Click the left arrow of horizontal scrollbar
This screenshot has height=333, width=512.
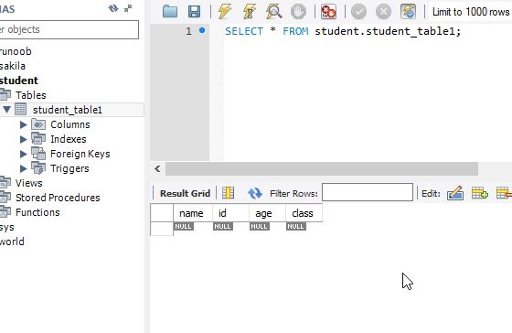click(157, 169)
